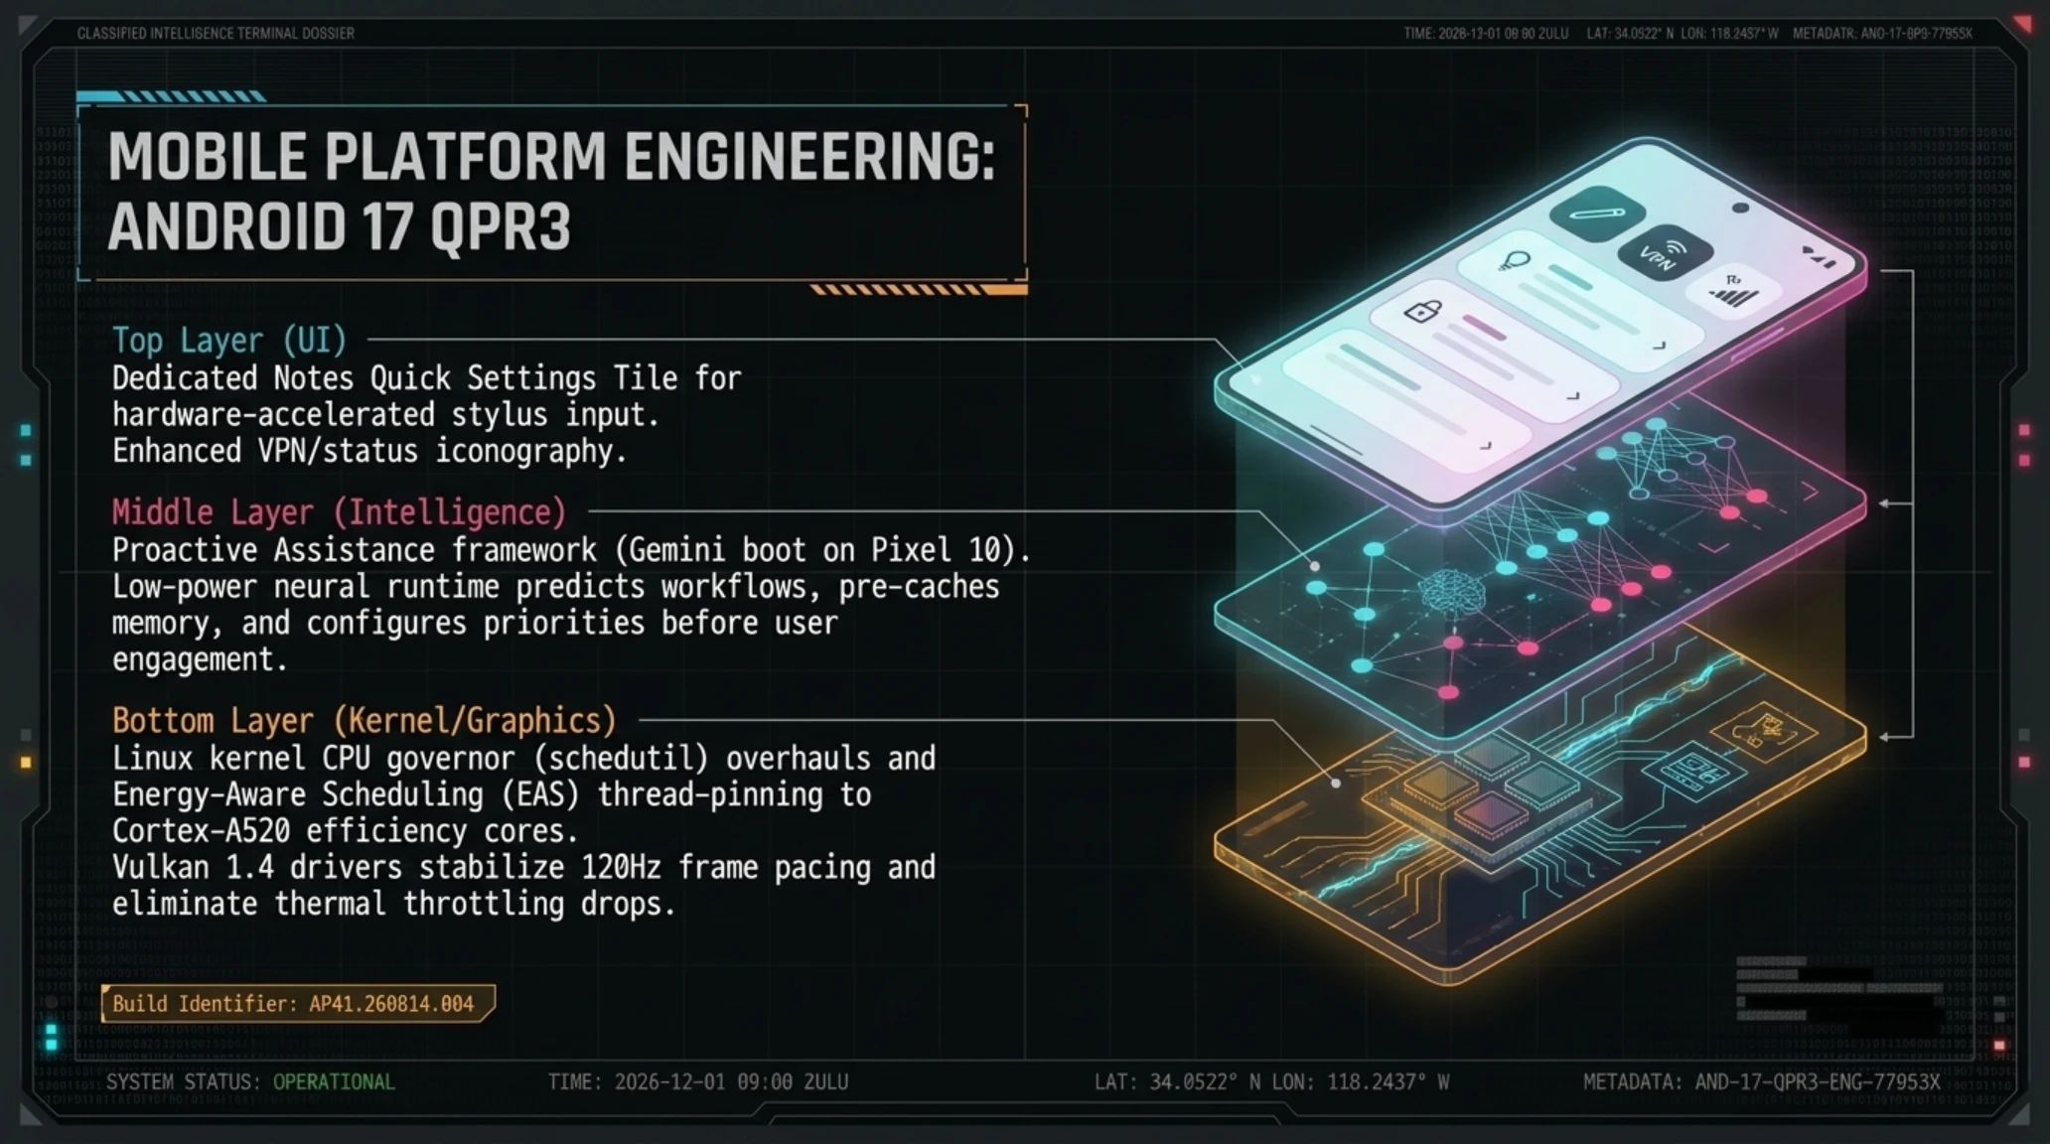
Task: Expand the padlock card via its chevron
Action: tap(1573, 396)
